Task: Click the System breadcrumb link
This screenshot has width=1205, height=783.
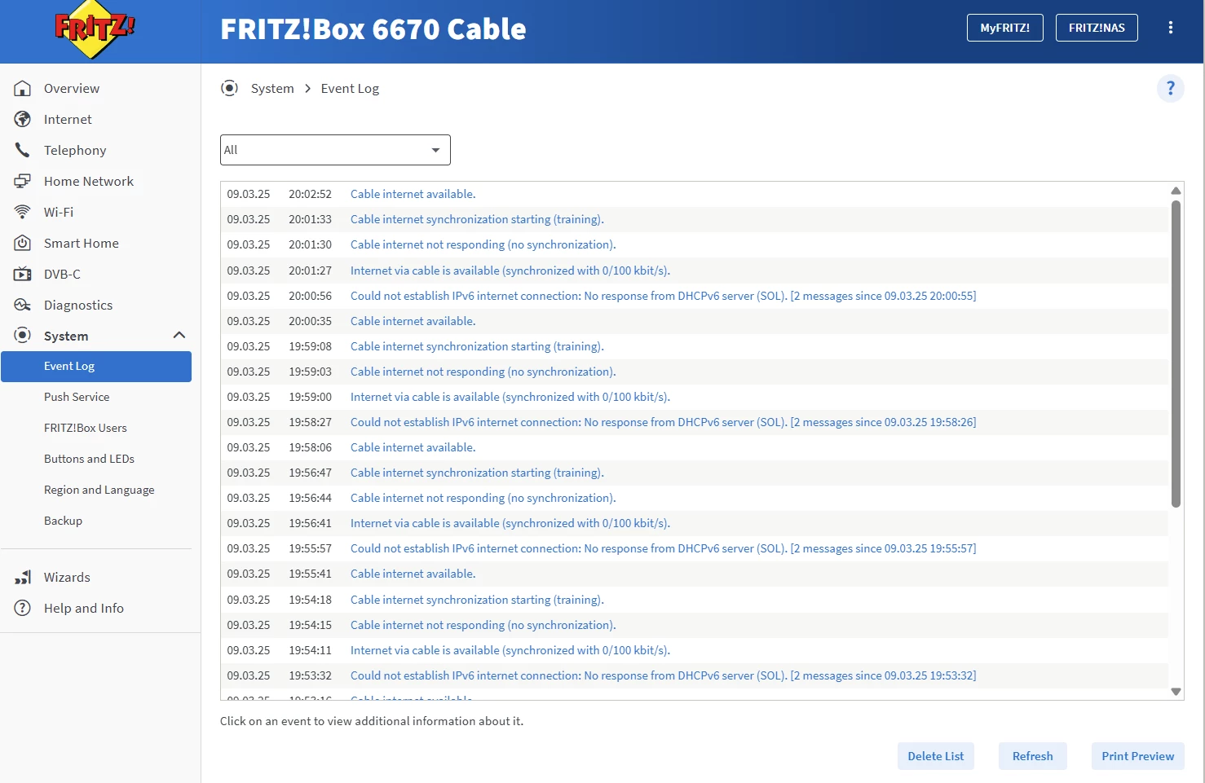Action: [272, 89]
